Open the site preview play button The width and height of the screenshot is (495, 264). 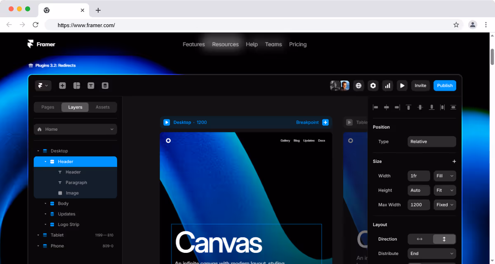pos(402,85)
